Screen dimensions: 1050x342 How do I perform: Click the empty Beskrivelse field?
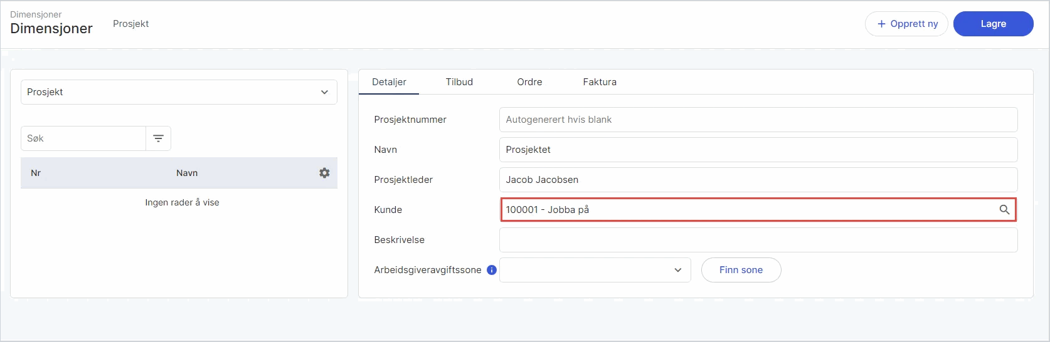pyautogui.click(x=758, y=240)
